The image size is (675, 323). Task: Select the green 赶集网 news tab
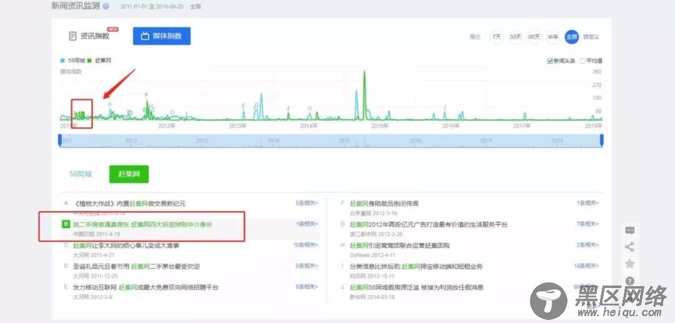click(x=129, y=174)
